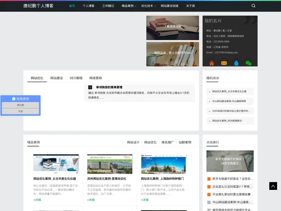Image resolution: width=281 pixels, height=211 pixels.
Task: Switch to the SEO教程 tab
Action: (x=76, y=78)
